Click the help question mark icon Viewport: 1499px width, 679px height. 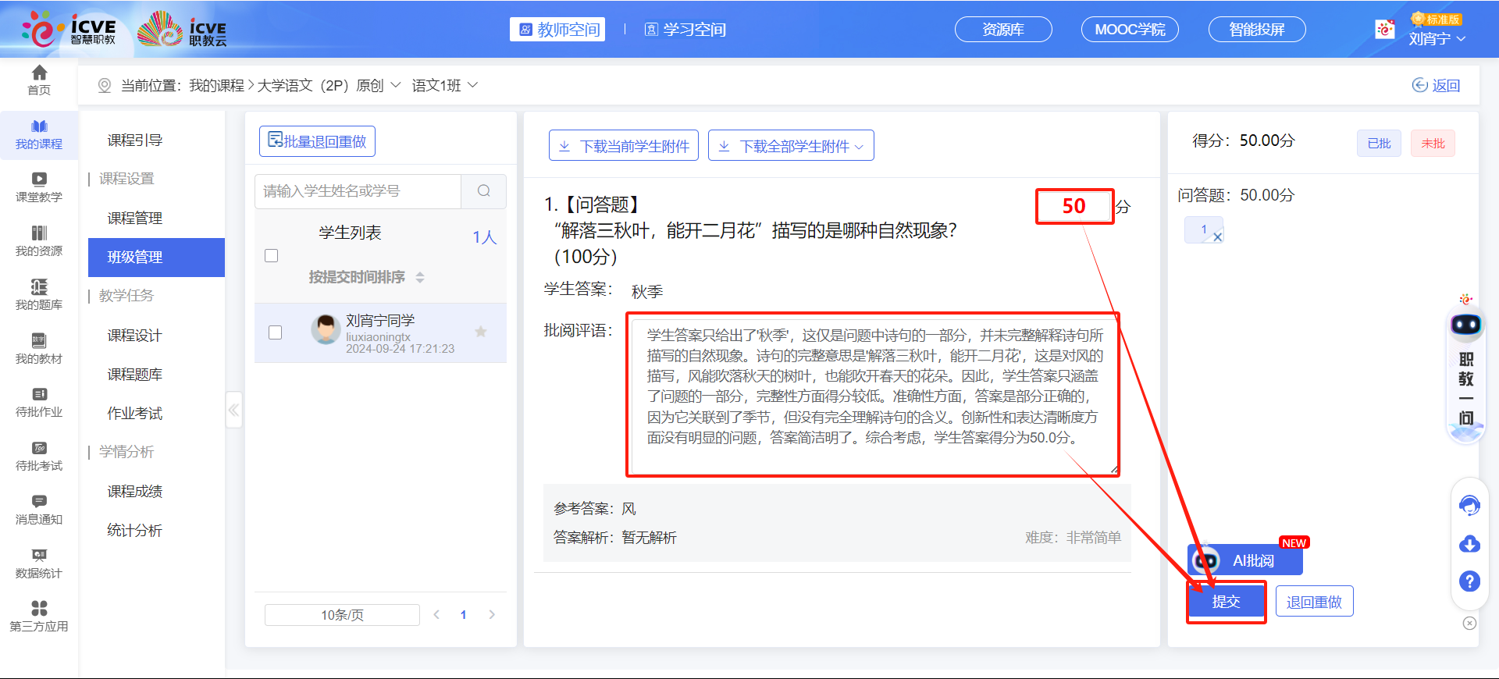(x=1469, y=581)
